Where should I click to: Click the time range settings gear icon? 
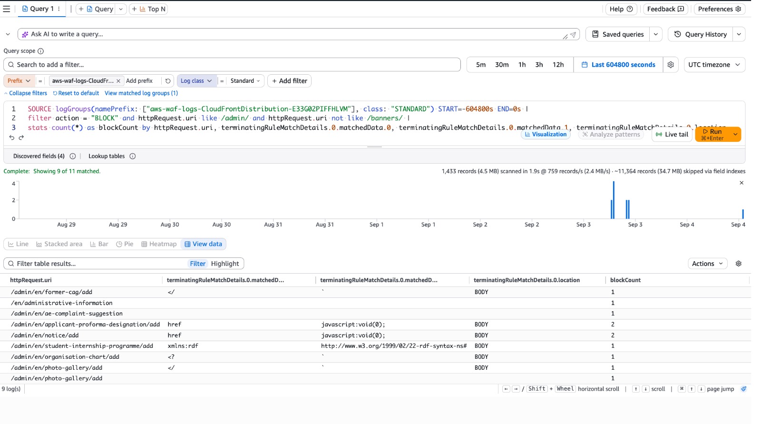[671, 65]
